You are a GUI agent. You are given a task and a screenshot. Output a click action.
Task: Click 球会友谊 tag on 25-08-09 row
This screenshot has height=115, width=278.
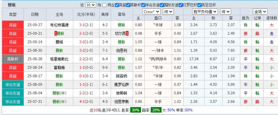13,85
